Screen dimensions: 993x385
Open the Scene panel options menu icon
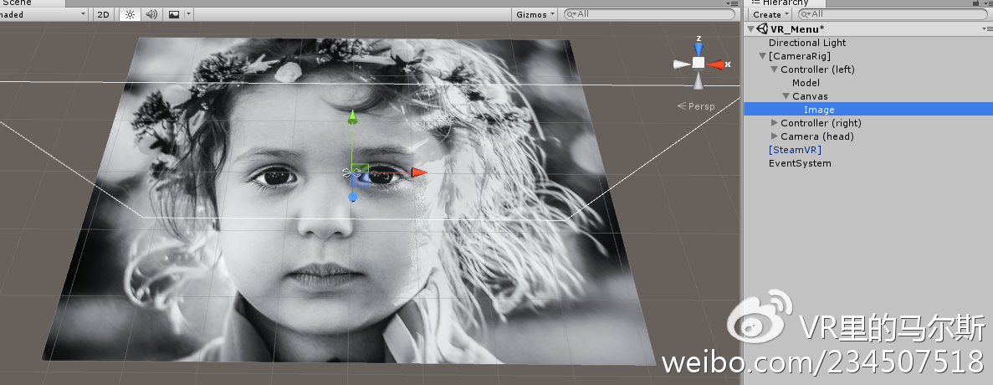[x=733, y=3]
